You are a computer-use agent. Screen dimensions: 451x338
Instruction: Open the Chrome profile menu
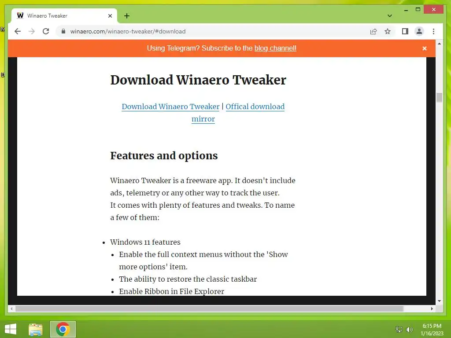(419, 31)
